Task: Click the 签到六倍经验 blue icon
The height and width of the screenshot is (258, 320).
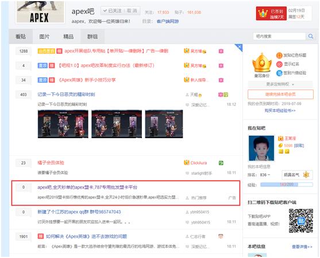Action: point(279,73)
